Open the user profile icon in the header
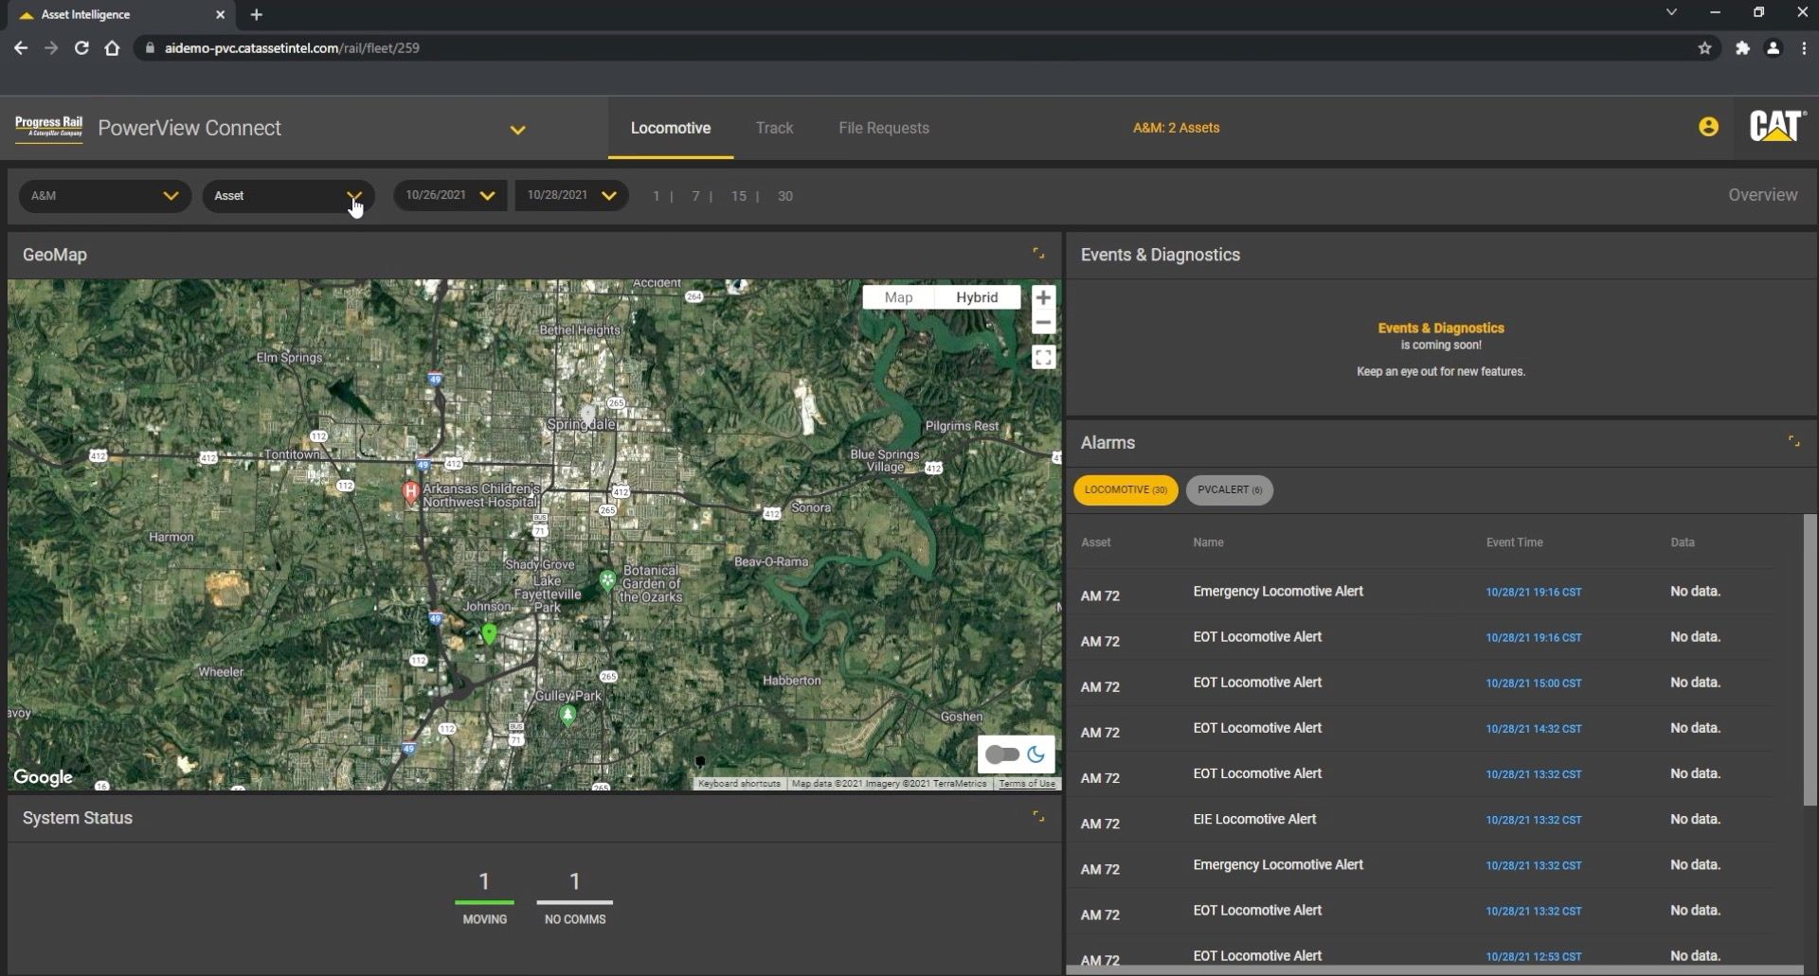Screen dimensions: 1819x976 tap(1708, 126)
